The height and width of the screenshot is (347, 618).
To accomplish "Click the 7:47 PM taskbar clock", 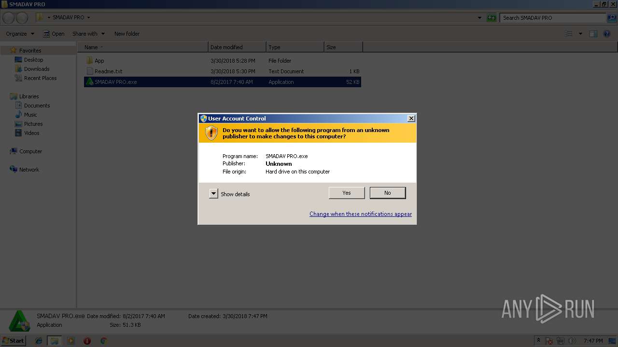I will click(593, 341).
